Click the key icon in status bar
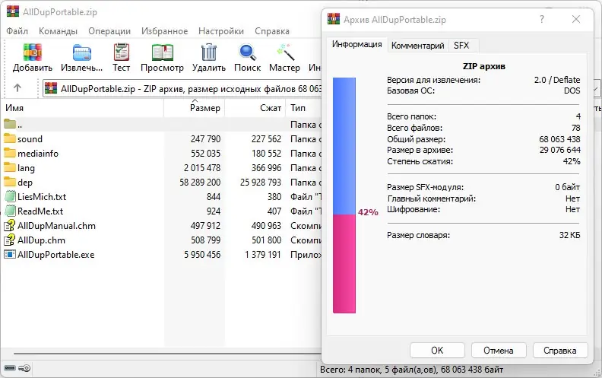This screenshot has width=602, height=378. point(24,368)
